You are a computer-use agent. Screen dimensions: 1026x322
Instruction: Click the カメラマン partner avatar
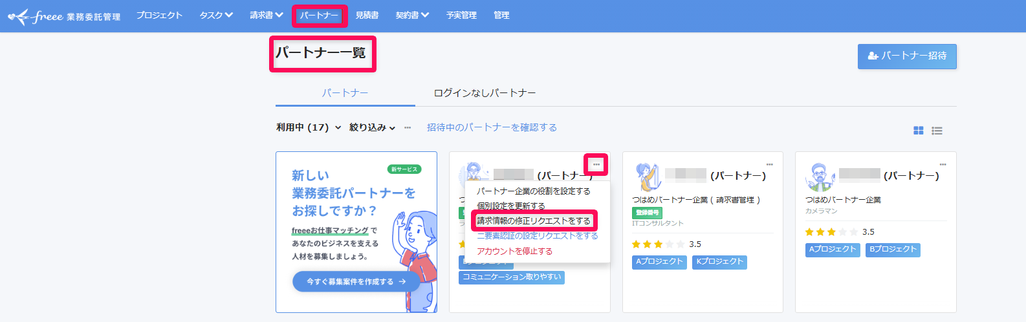[820, 177]
